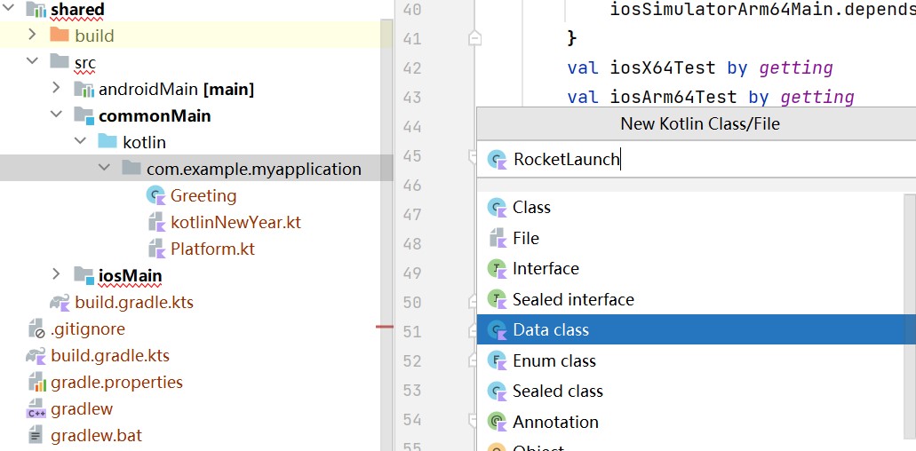Click the Interface option icon
Viewport: 916px width, 451px height.
(x=497, y=268)
